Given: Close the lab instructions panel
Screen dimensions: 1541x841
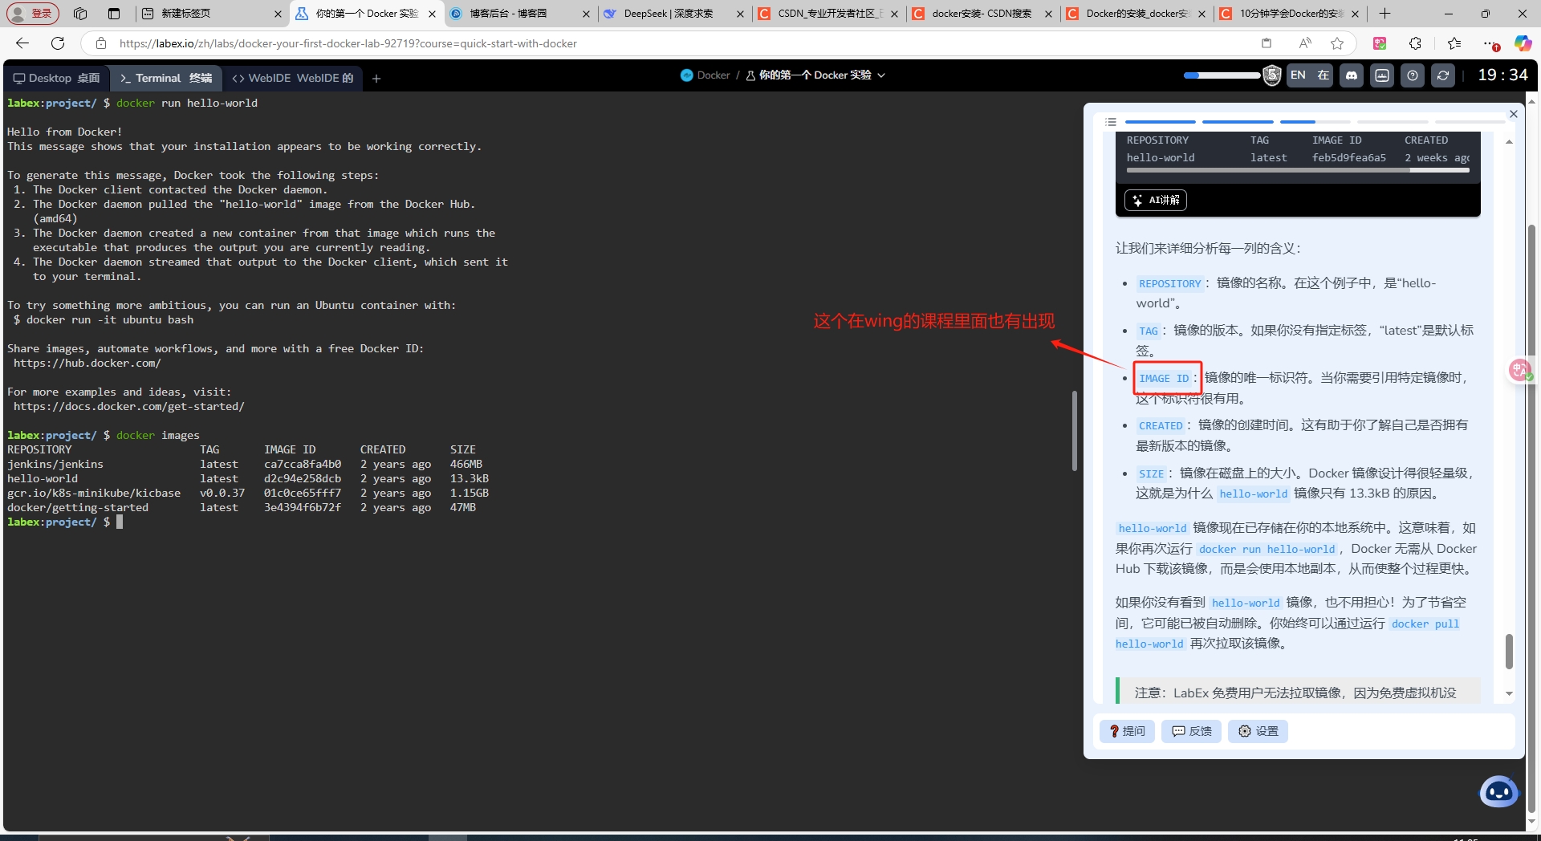Looking at the screenshot, I should point(1514,114).
